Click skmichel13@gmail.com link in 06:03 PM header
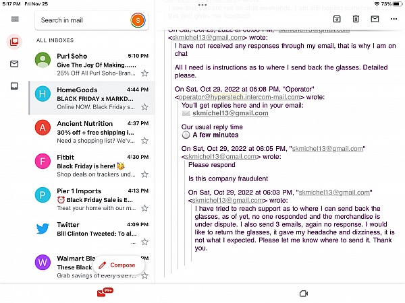Screen dimensions: 405x303 [334, 193]
